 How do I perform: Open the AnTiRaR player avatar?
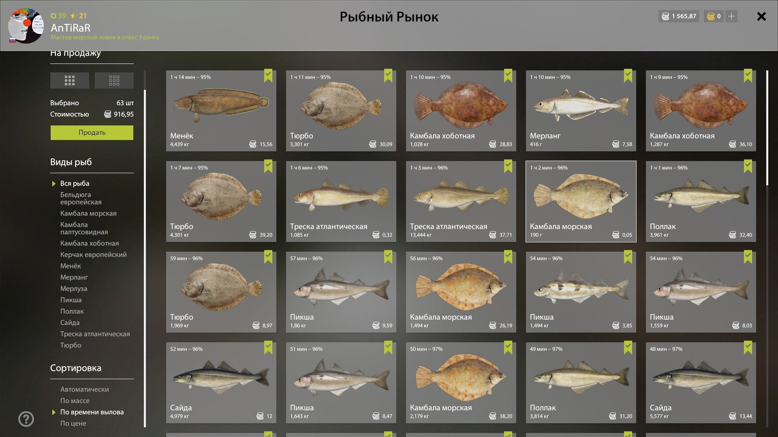[x=26, y=26]
